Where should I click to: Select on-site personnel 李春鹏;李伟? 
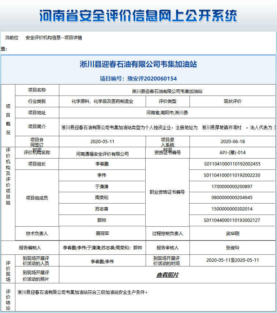102,261
